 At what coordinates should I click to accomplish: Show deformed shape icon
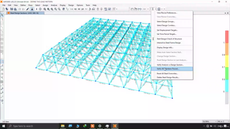136,9
